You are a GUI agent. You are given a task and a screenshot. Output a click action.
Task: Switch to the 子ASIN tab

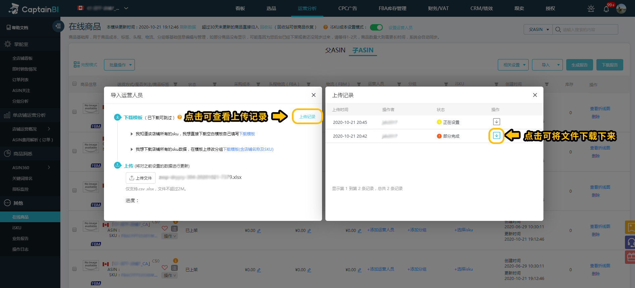pos(363,50)
